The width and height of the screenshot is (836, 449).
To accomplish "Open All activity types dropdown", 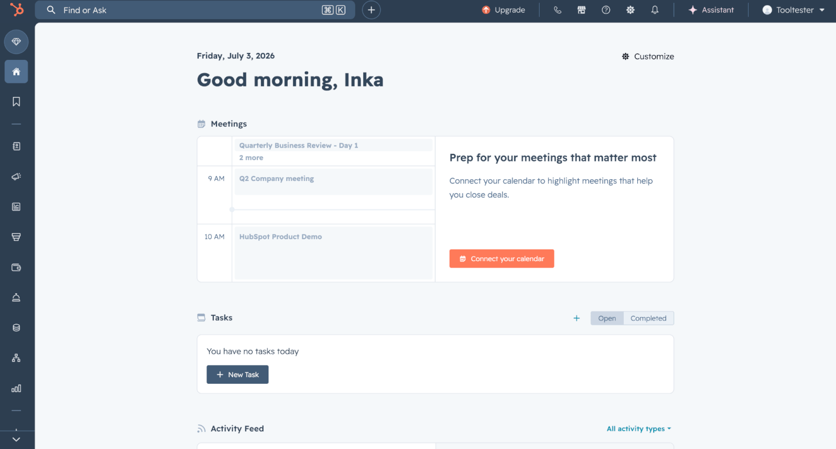I will (x=639, y=429).
